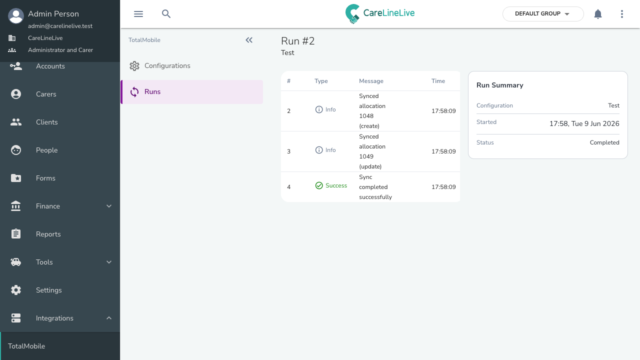Click the Carers sidebar icon
The image size is (640, 360).
(16, 94)
